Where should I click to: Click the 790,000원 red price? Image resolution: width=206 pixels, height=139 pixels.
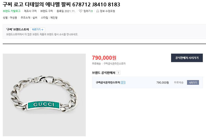point(104,58)
